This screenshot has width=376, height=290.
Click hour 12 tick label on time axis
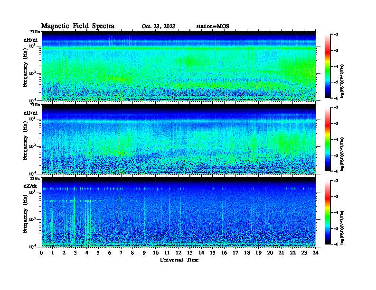[179, 253]
